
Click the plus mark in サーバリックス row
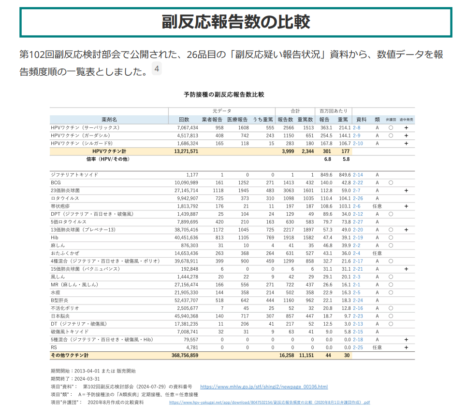[x=406, y=128]
